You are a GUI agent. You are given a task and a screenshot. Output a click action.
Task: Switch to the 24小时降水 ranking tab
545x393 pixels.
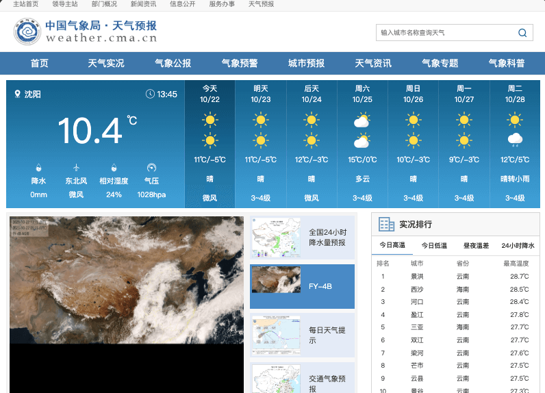pyautogui.click(x=518, y=245)
